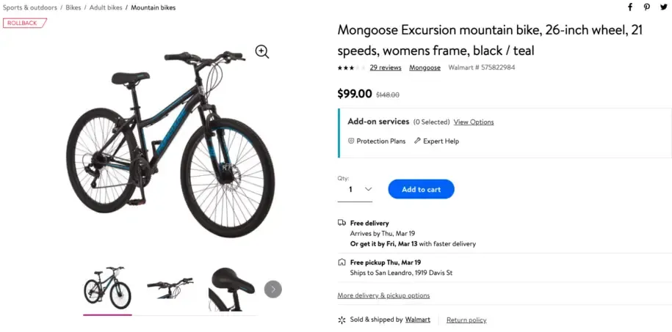Pin product to Pinterest
672x332 pixels.
point(647,7)
